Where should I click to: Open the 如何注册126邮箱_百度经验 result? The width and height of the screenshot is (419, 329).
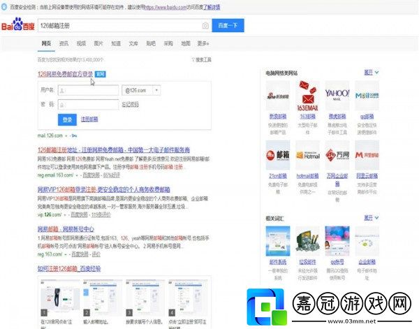69,269
